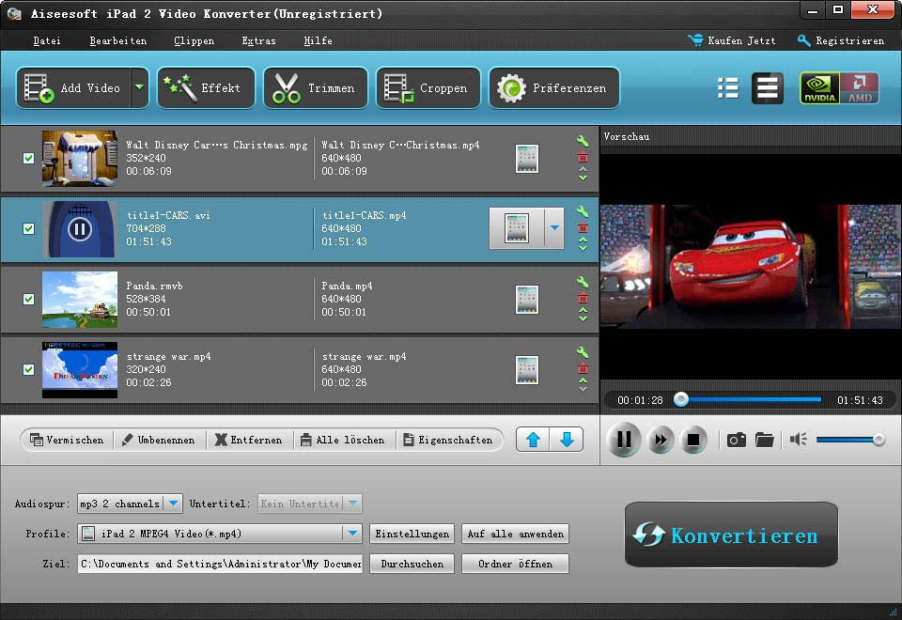This screenshot has width=902, height=620.
Task: Open the Effekt tool
Action: pos(206,88)
